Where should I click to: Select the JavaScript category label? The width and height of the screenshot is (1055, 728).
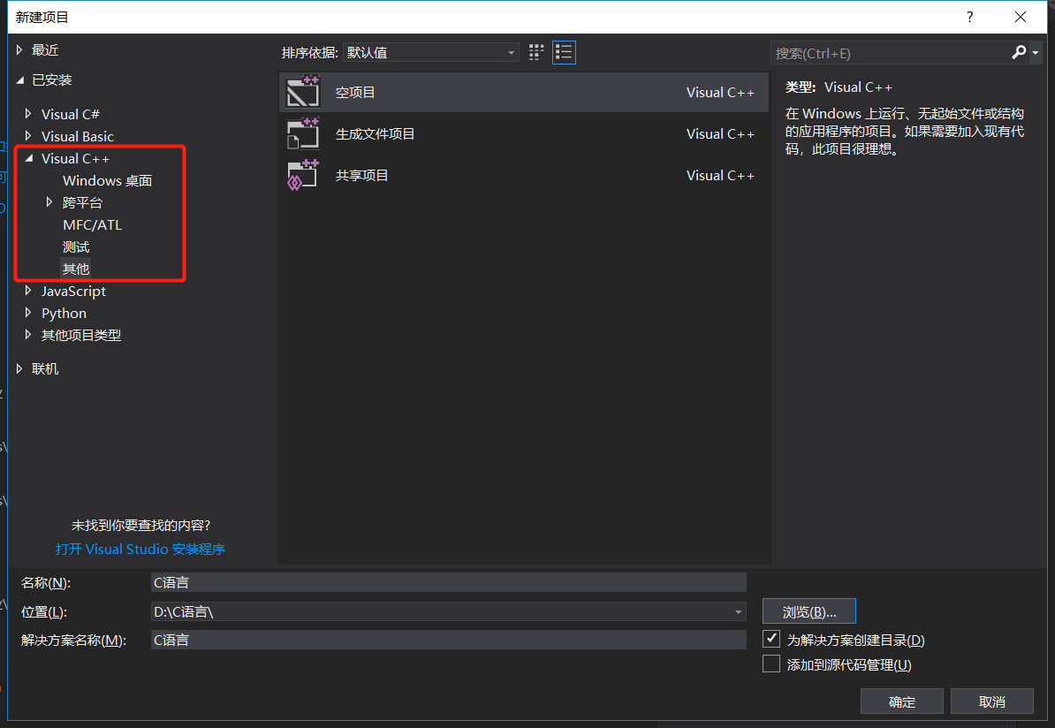click(x=74, y=292)
